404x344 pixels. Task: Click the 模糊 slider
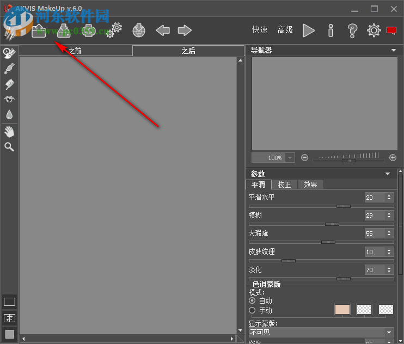[x=321, y=224]
